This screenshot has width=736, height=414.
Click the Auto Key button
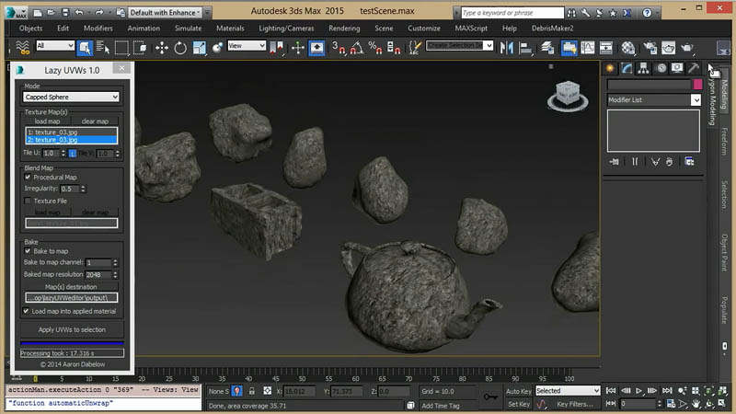[x=518, y=391]
